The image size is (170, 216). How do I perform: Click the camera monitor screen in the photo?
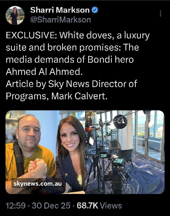tap(118, 161)
